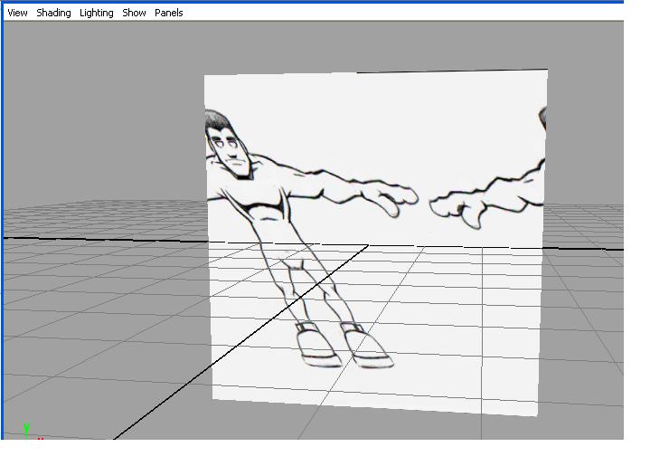
Task: Open the Panels menu
Action: tap(168, 13)
